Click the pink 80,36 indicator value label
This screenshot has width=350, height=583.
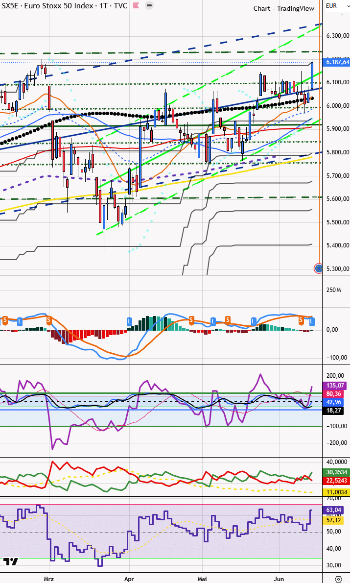pos(334,394)
